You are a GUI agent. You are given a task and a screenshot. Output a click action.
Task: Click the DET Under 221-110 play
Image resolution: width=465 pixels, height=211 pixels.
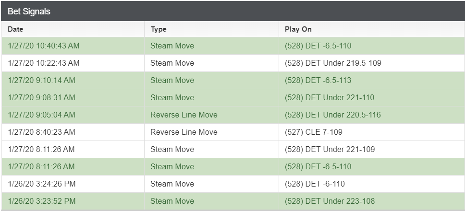coord(330,98)
